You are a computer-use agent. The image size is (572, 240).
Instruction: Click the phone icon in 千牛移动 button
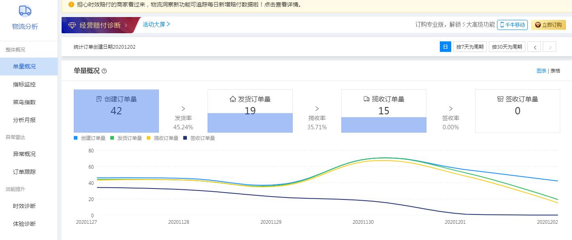point(501,24)
